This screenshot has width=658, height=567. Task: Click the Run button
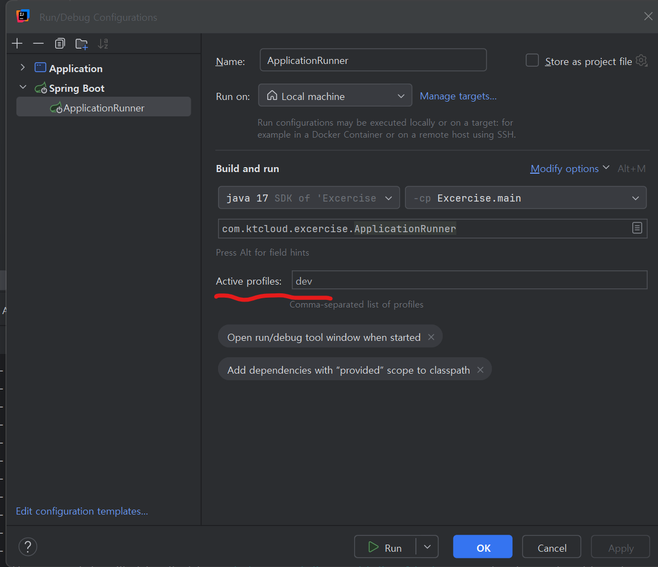point(385,547)
